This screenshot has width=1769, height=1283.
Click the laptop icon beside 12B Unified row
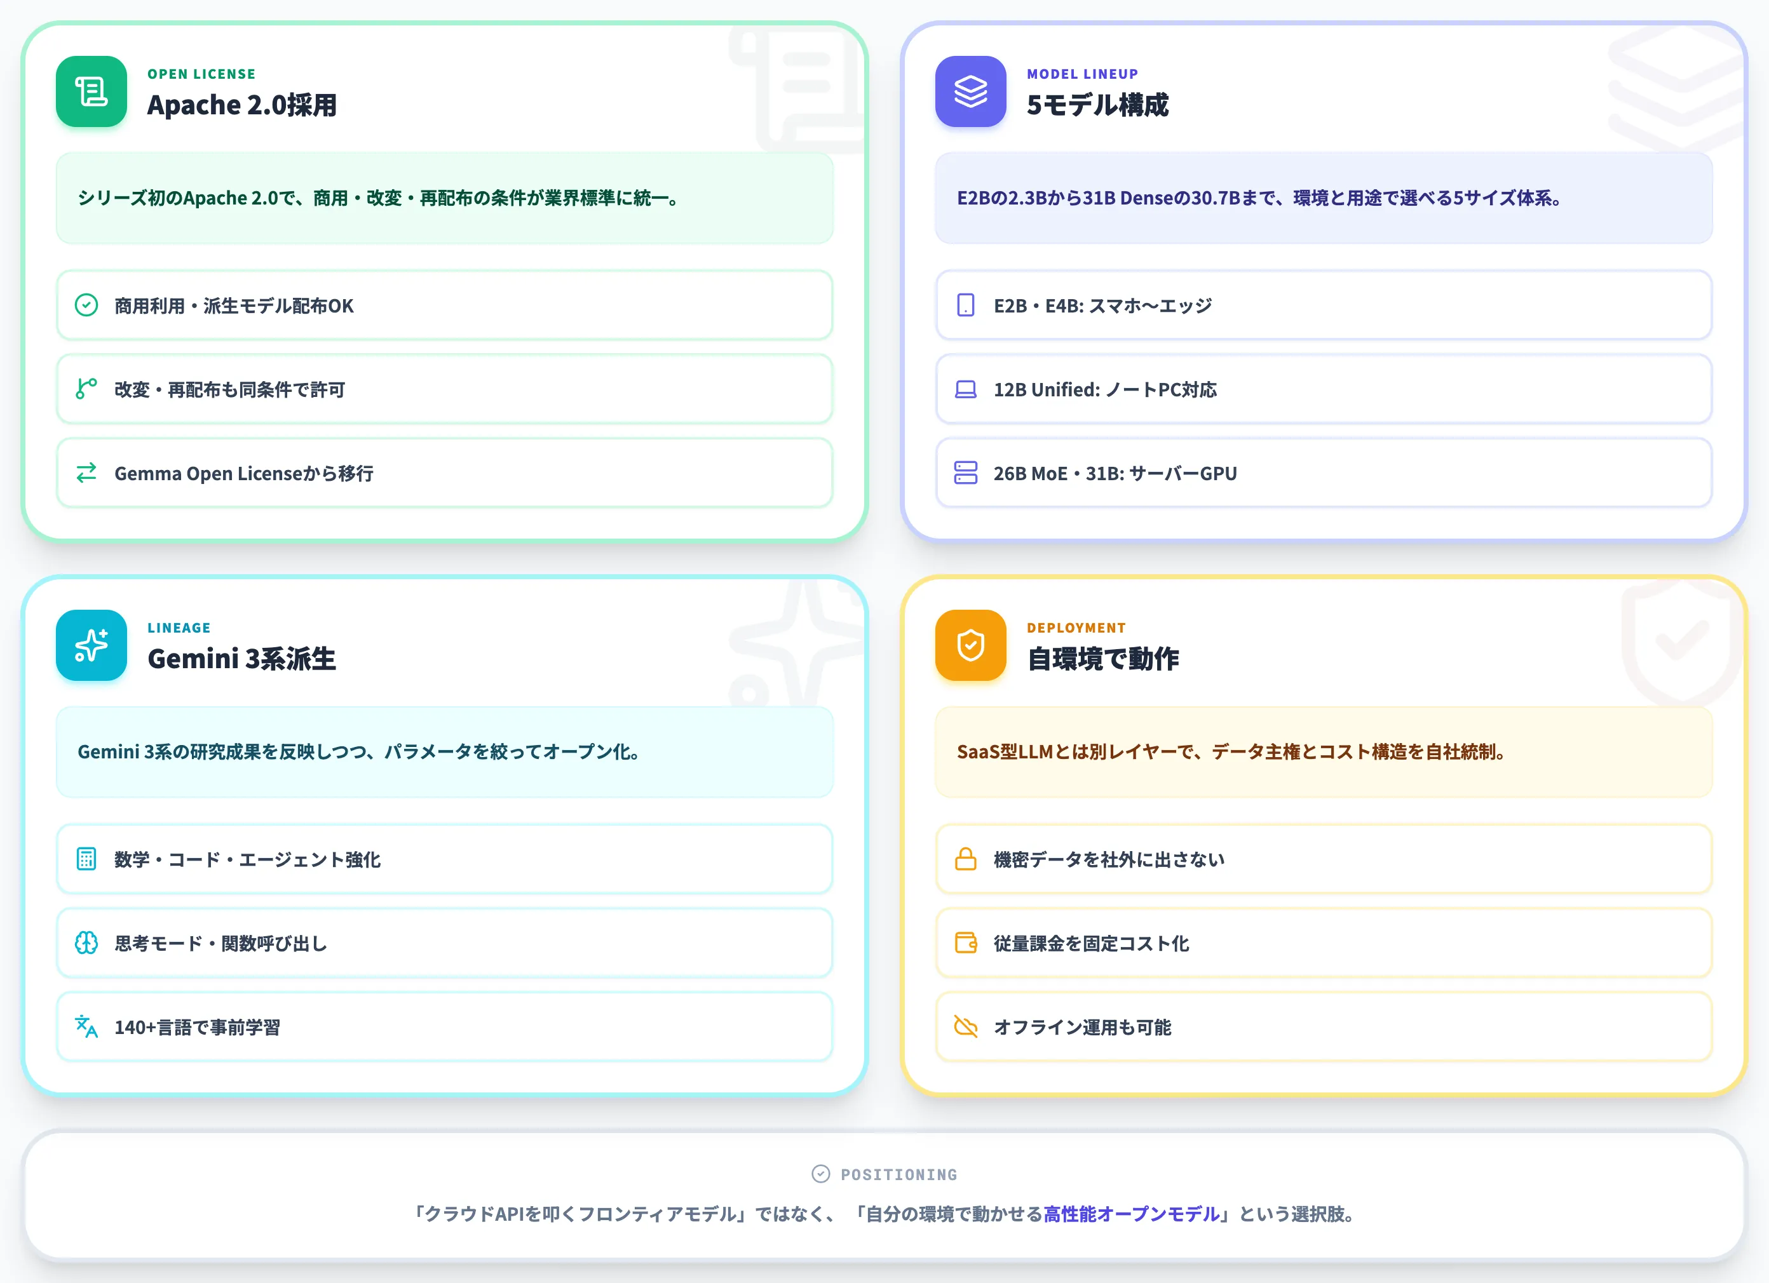coord(966,389)
